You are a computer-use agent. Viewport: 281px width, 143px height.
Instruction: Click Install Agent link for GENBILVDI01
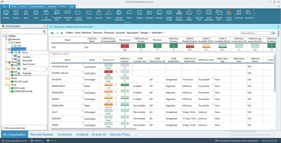(x=90, y=93)
